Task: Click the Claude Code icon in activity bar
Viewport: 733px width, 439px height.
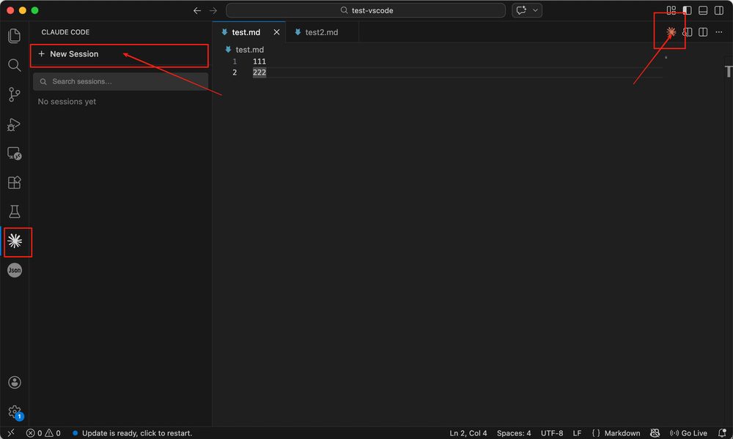Action: coord(14,241)
